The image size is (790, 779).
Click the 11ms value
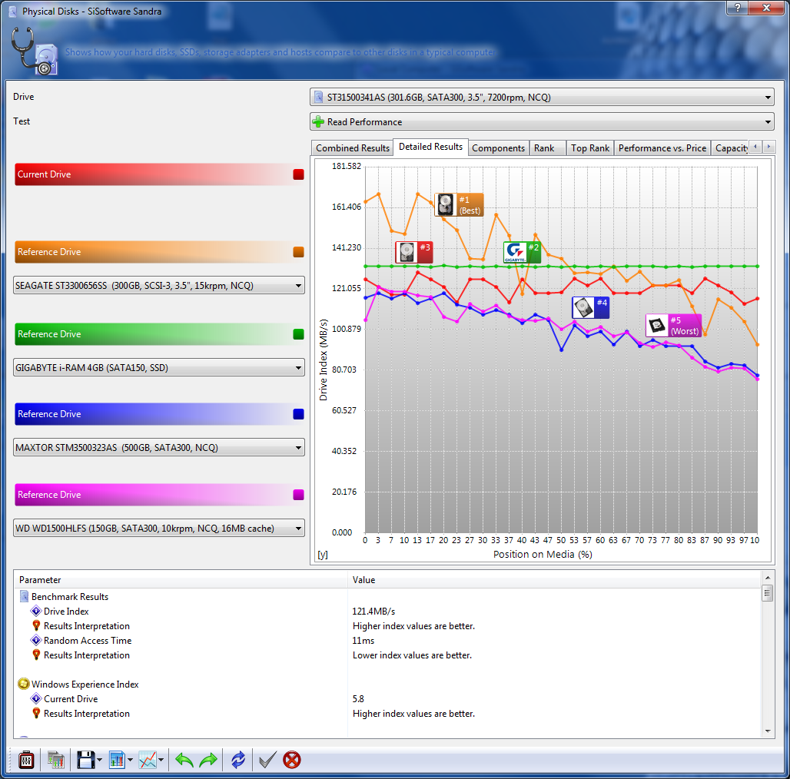pos(363,641)
